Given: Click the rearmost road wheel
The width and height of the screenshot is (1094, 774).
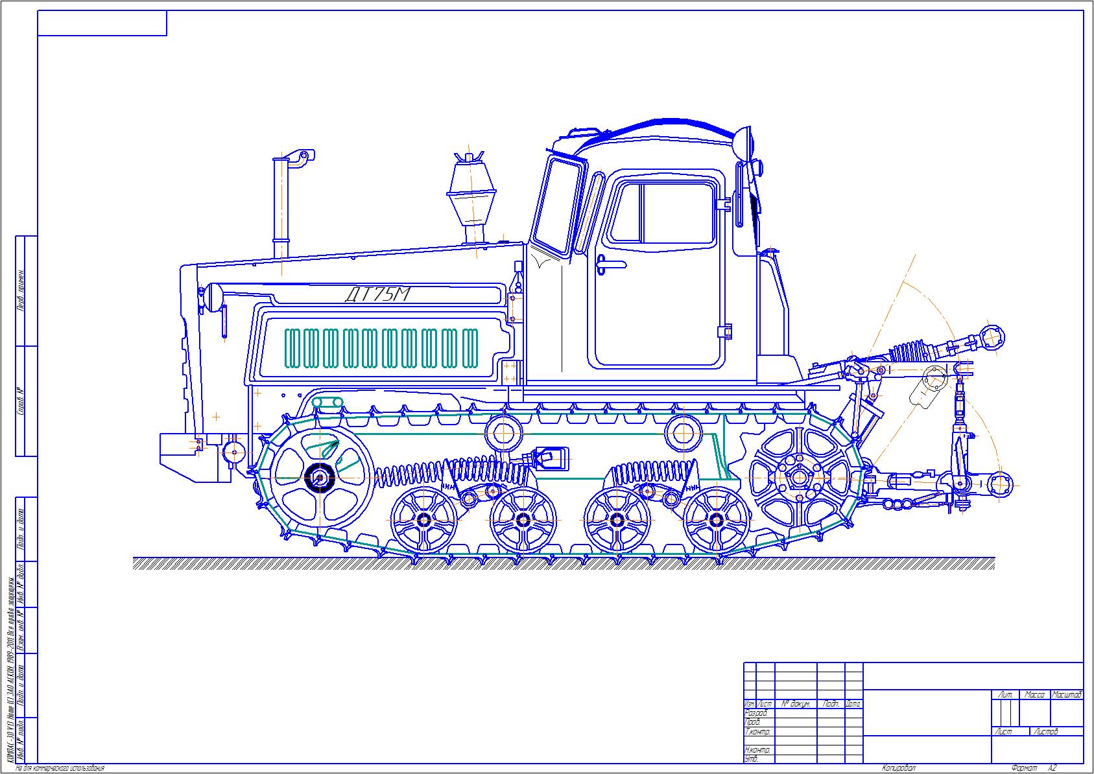Looking at the screenshot, I should (x=716, y=519).
